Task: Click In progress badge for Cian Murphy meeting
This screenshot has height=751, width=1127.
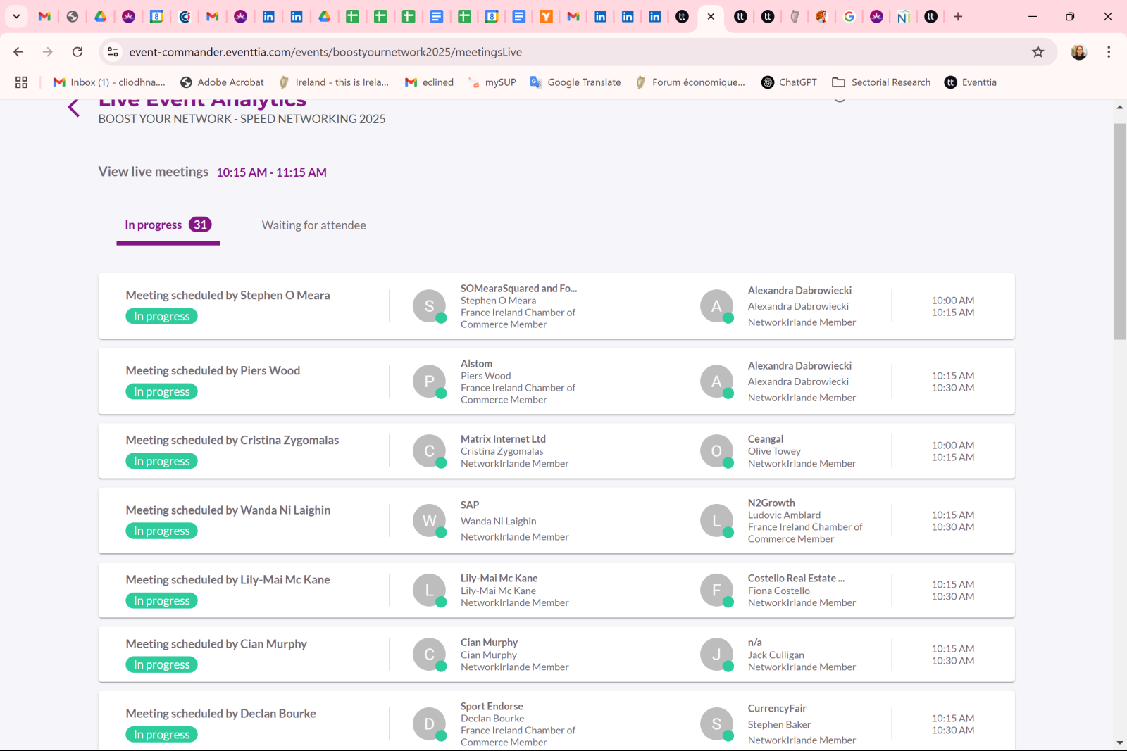Action: point(161,665)
